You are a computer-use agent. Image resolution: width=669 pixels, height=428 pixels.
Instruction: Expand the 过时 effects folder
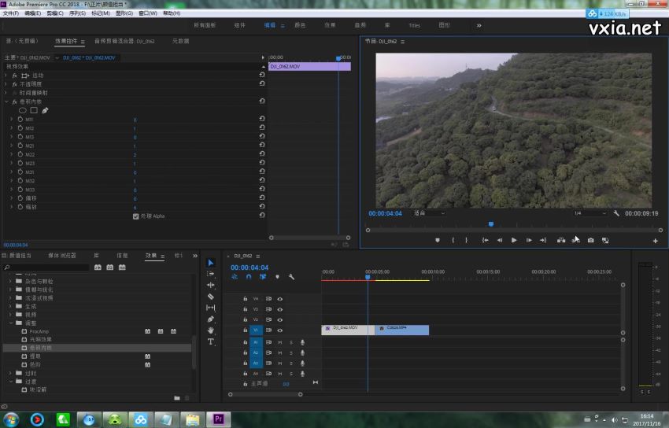11,373
